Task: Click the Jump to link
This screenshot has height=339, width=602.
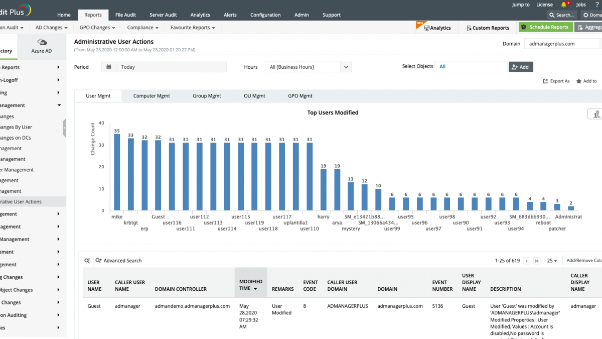Action: [521, 5]
